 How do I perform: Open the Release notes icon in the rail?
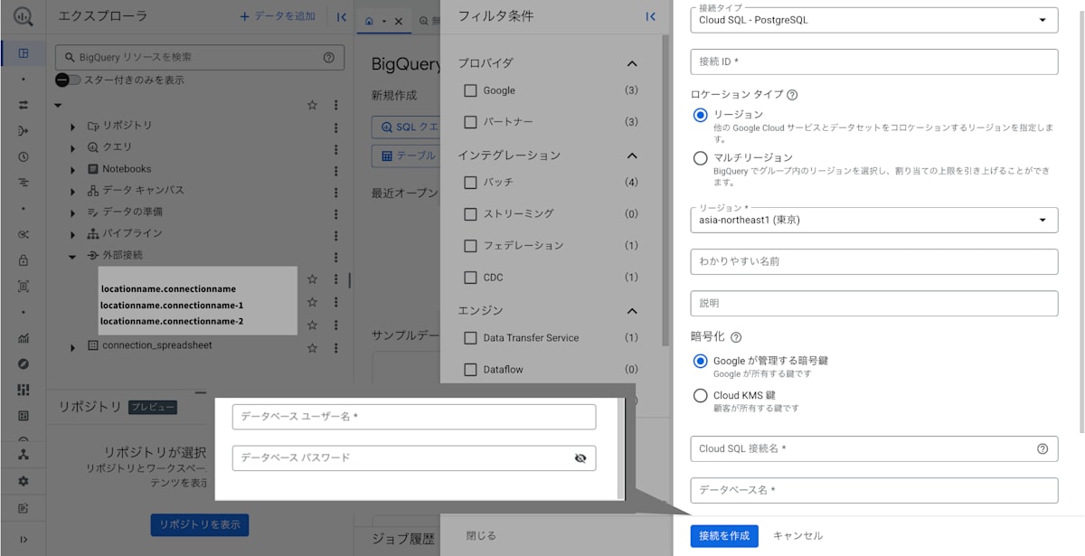[24, 508]
